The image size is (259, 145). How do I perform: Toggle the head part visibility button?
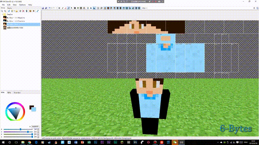(105, 8)
